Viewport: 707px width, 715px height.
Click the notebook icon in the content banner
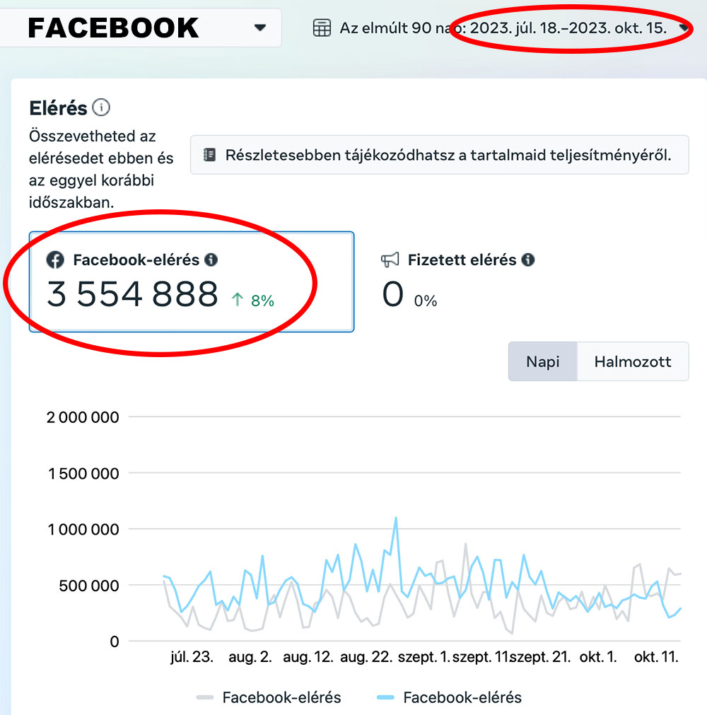tap(209, 155)
